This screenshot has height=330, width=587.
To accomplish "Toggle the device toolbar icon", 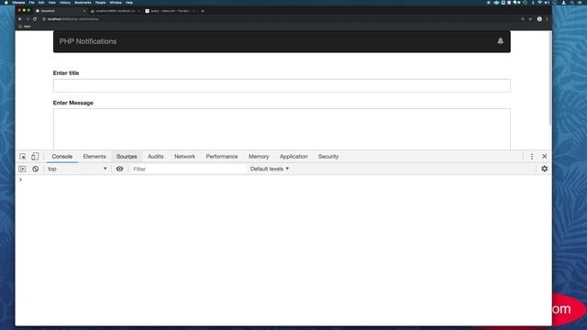I will click(35, 157).
